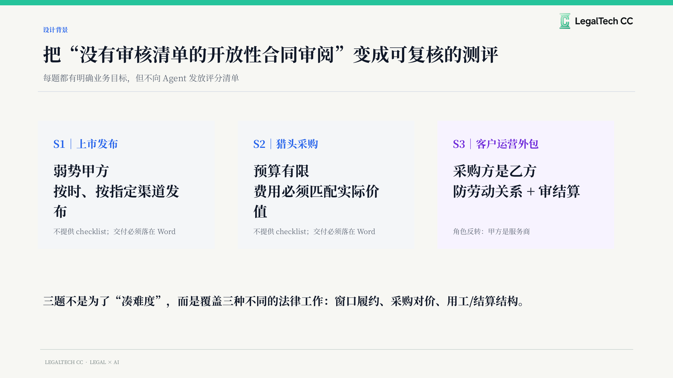673x378 pixels.
Task: Click the main title 把“没有审核清单的开放性合同审阅”变成可复核的测评
Action: click(x=271, y=55)
